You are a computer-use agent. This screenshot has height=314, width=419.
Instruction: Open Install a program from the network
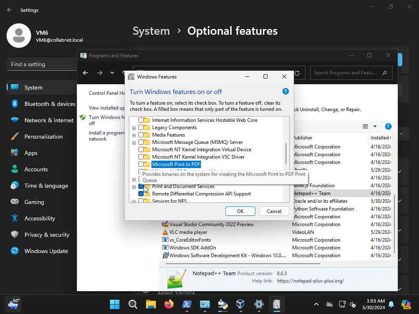(x=107, y=136)
